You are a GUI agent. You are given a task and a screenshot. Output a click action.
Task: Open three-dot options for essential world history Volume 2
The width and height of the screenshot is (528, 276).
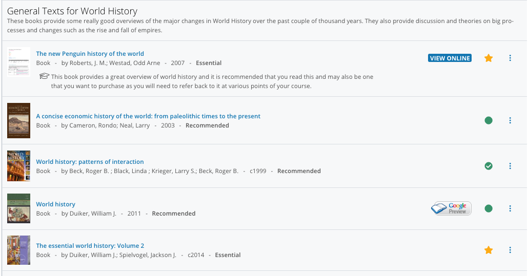(x=510, y=250)
